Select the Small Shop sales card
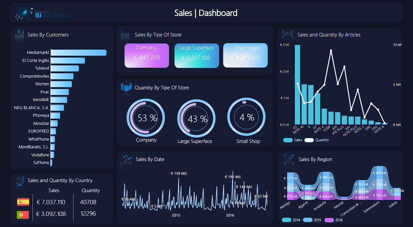 point(245,56)
